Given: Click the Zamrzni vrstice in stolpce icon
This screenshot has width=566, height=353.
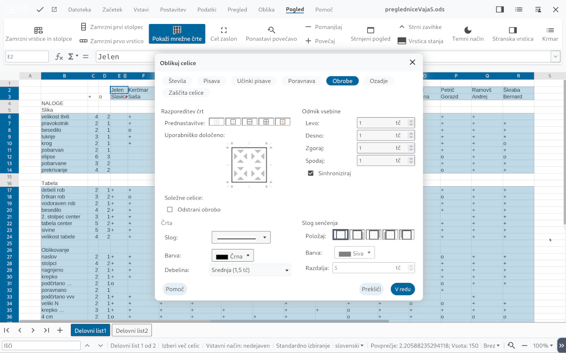Looking at the screenshot, I should [39, 30].
